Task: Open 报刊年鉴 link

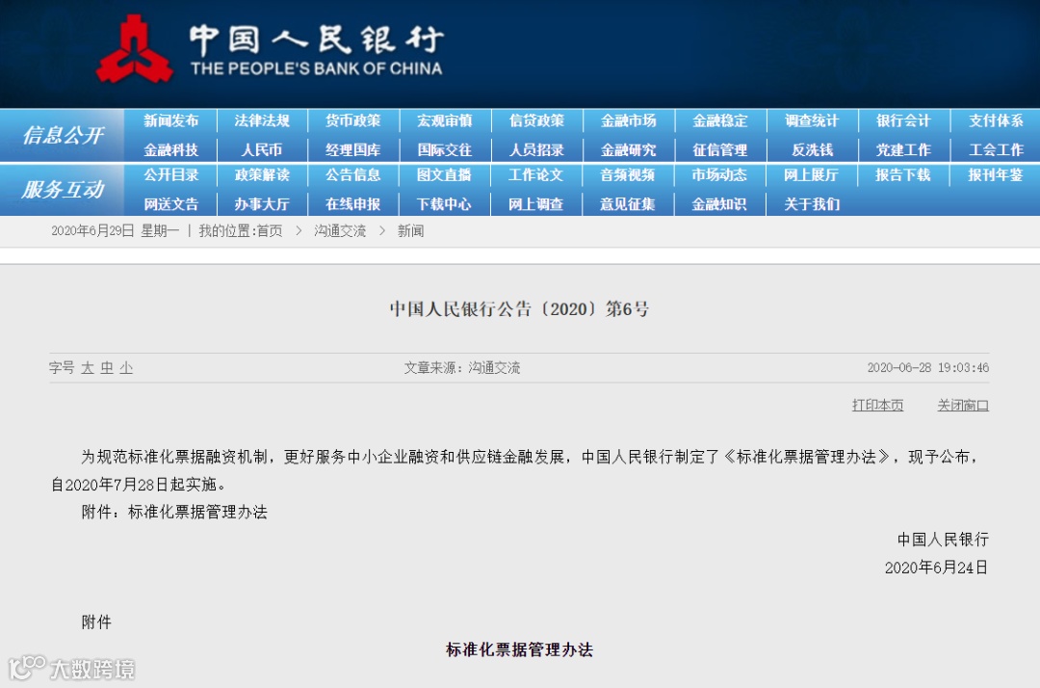Action: tap(996, 175)
